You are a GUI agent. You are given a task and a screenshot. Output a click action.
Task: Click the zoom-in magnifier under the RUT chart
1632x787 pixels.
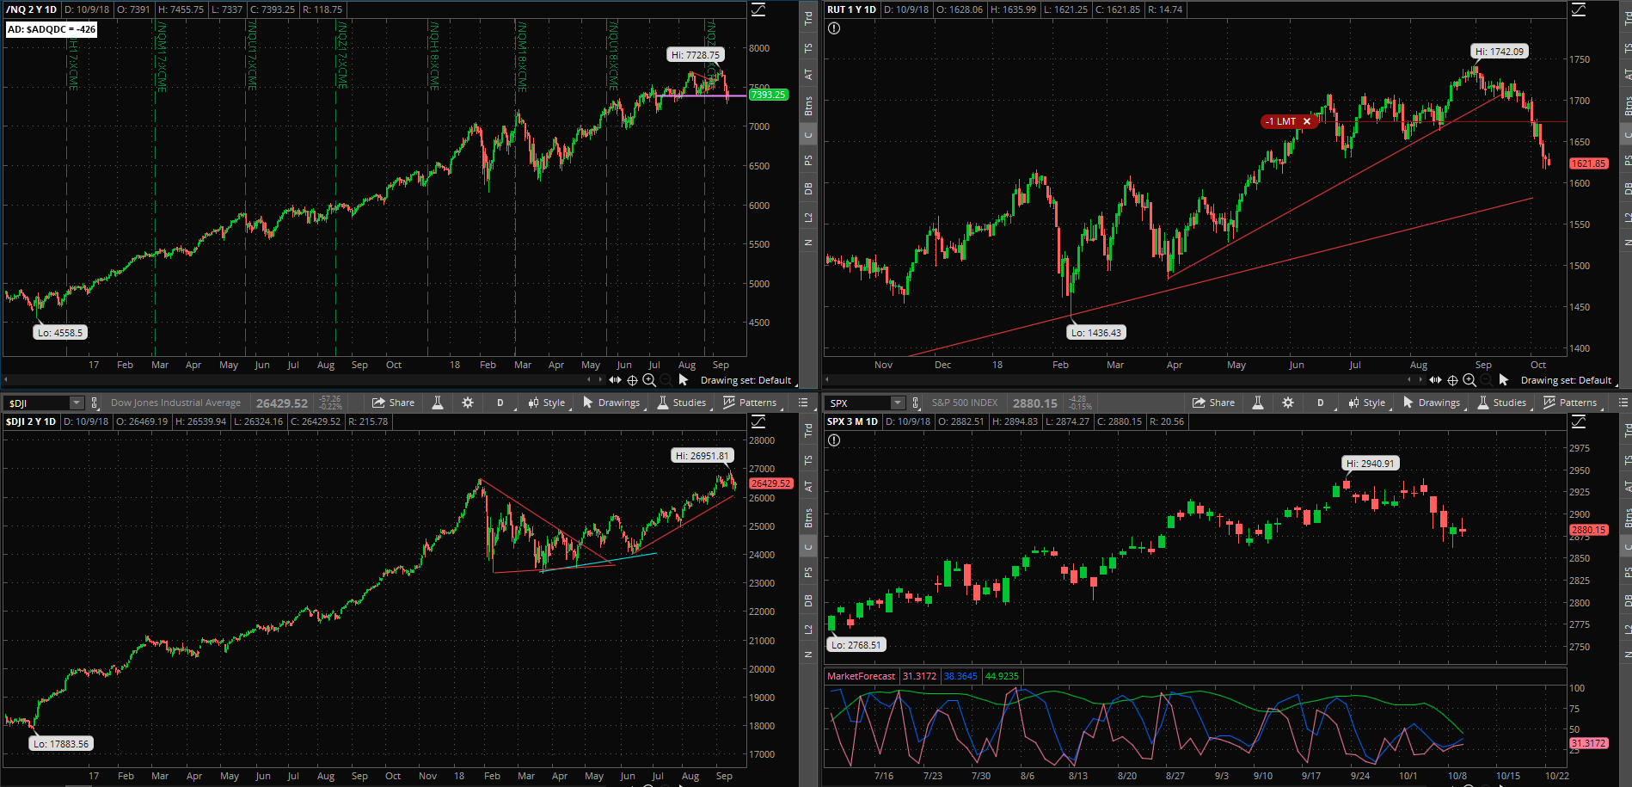(1469, 380)
